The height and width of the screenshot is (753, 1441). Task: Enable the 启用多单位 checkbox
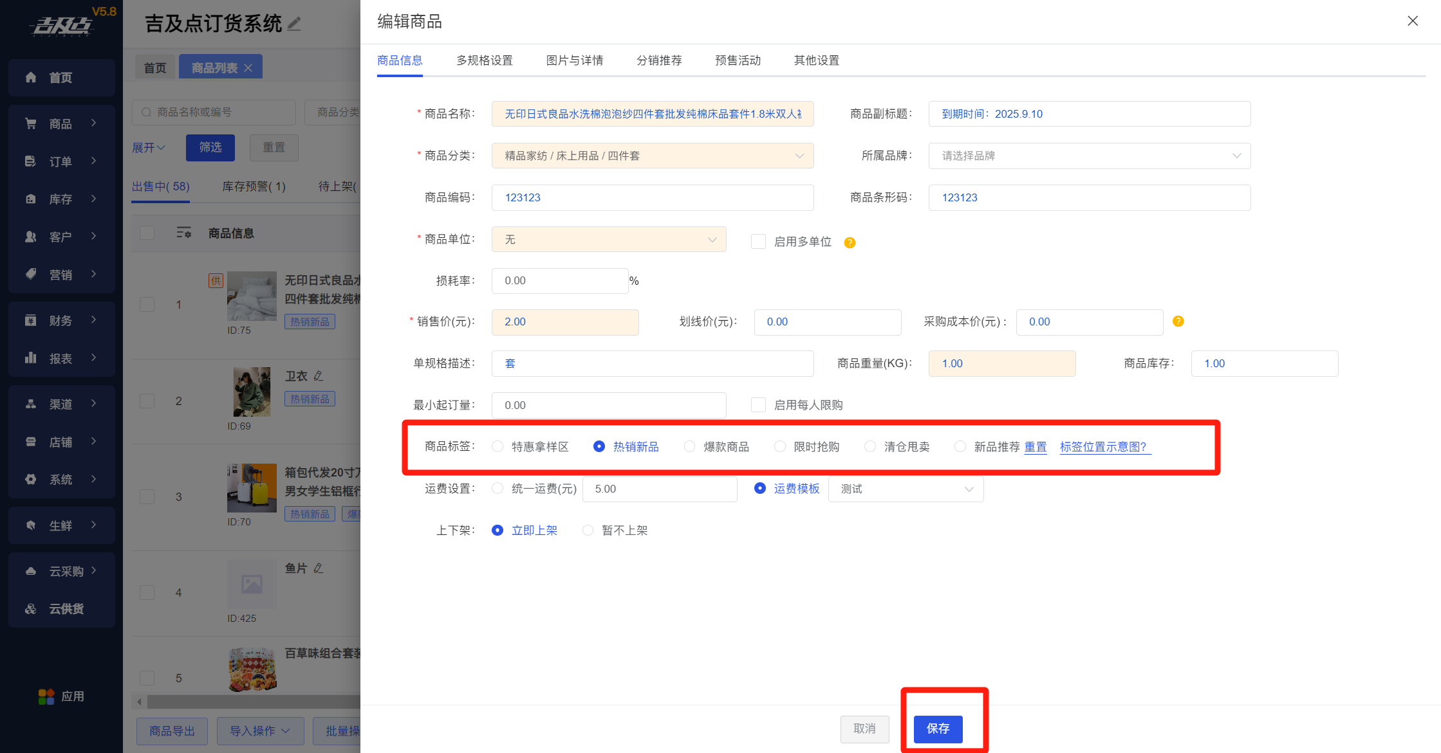click(758, 242)
